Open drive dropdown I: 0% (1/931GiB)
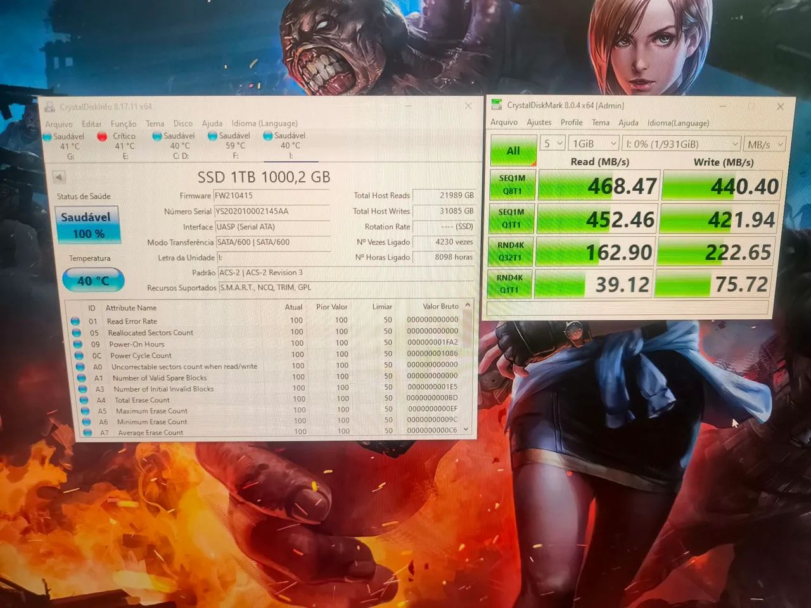 point(681,144)
